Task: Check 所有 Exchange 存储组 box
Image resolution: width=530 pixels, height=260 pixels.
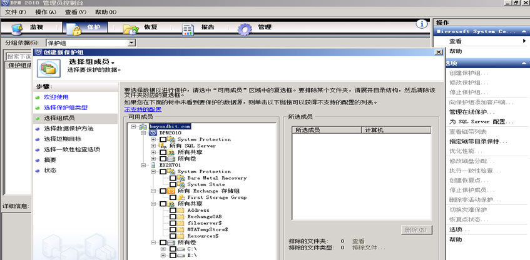Action: coord(163,191)
